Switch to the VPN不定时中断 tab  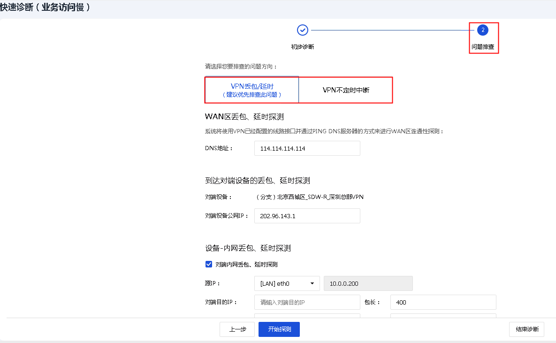346,90
